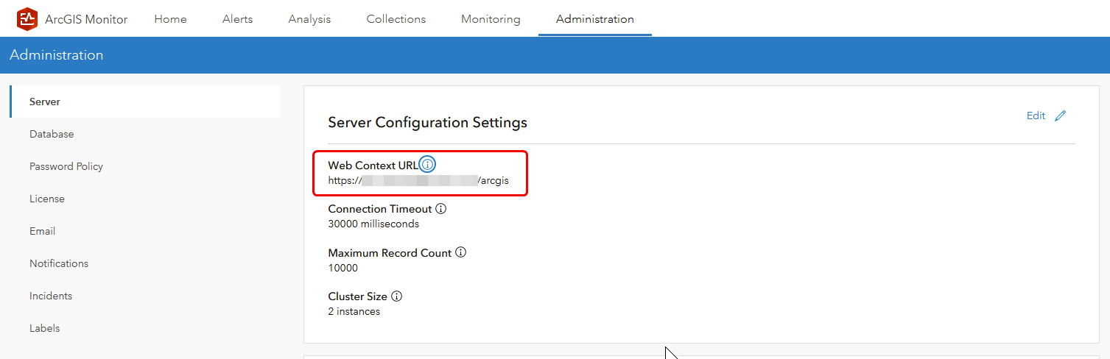Click the ArcGIS Monitor logo icon
Image resolution: width=1110 pixels, height=359 pixels.
[27, 19]
